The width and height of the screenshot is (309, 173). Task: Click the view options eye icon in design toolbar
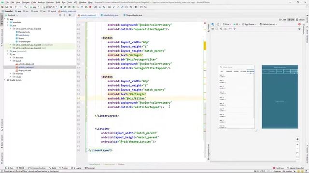212,29
